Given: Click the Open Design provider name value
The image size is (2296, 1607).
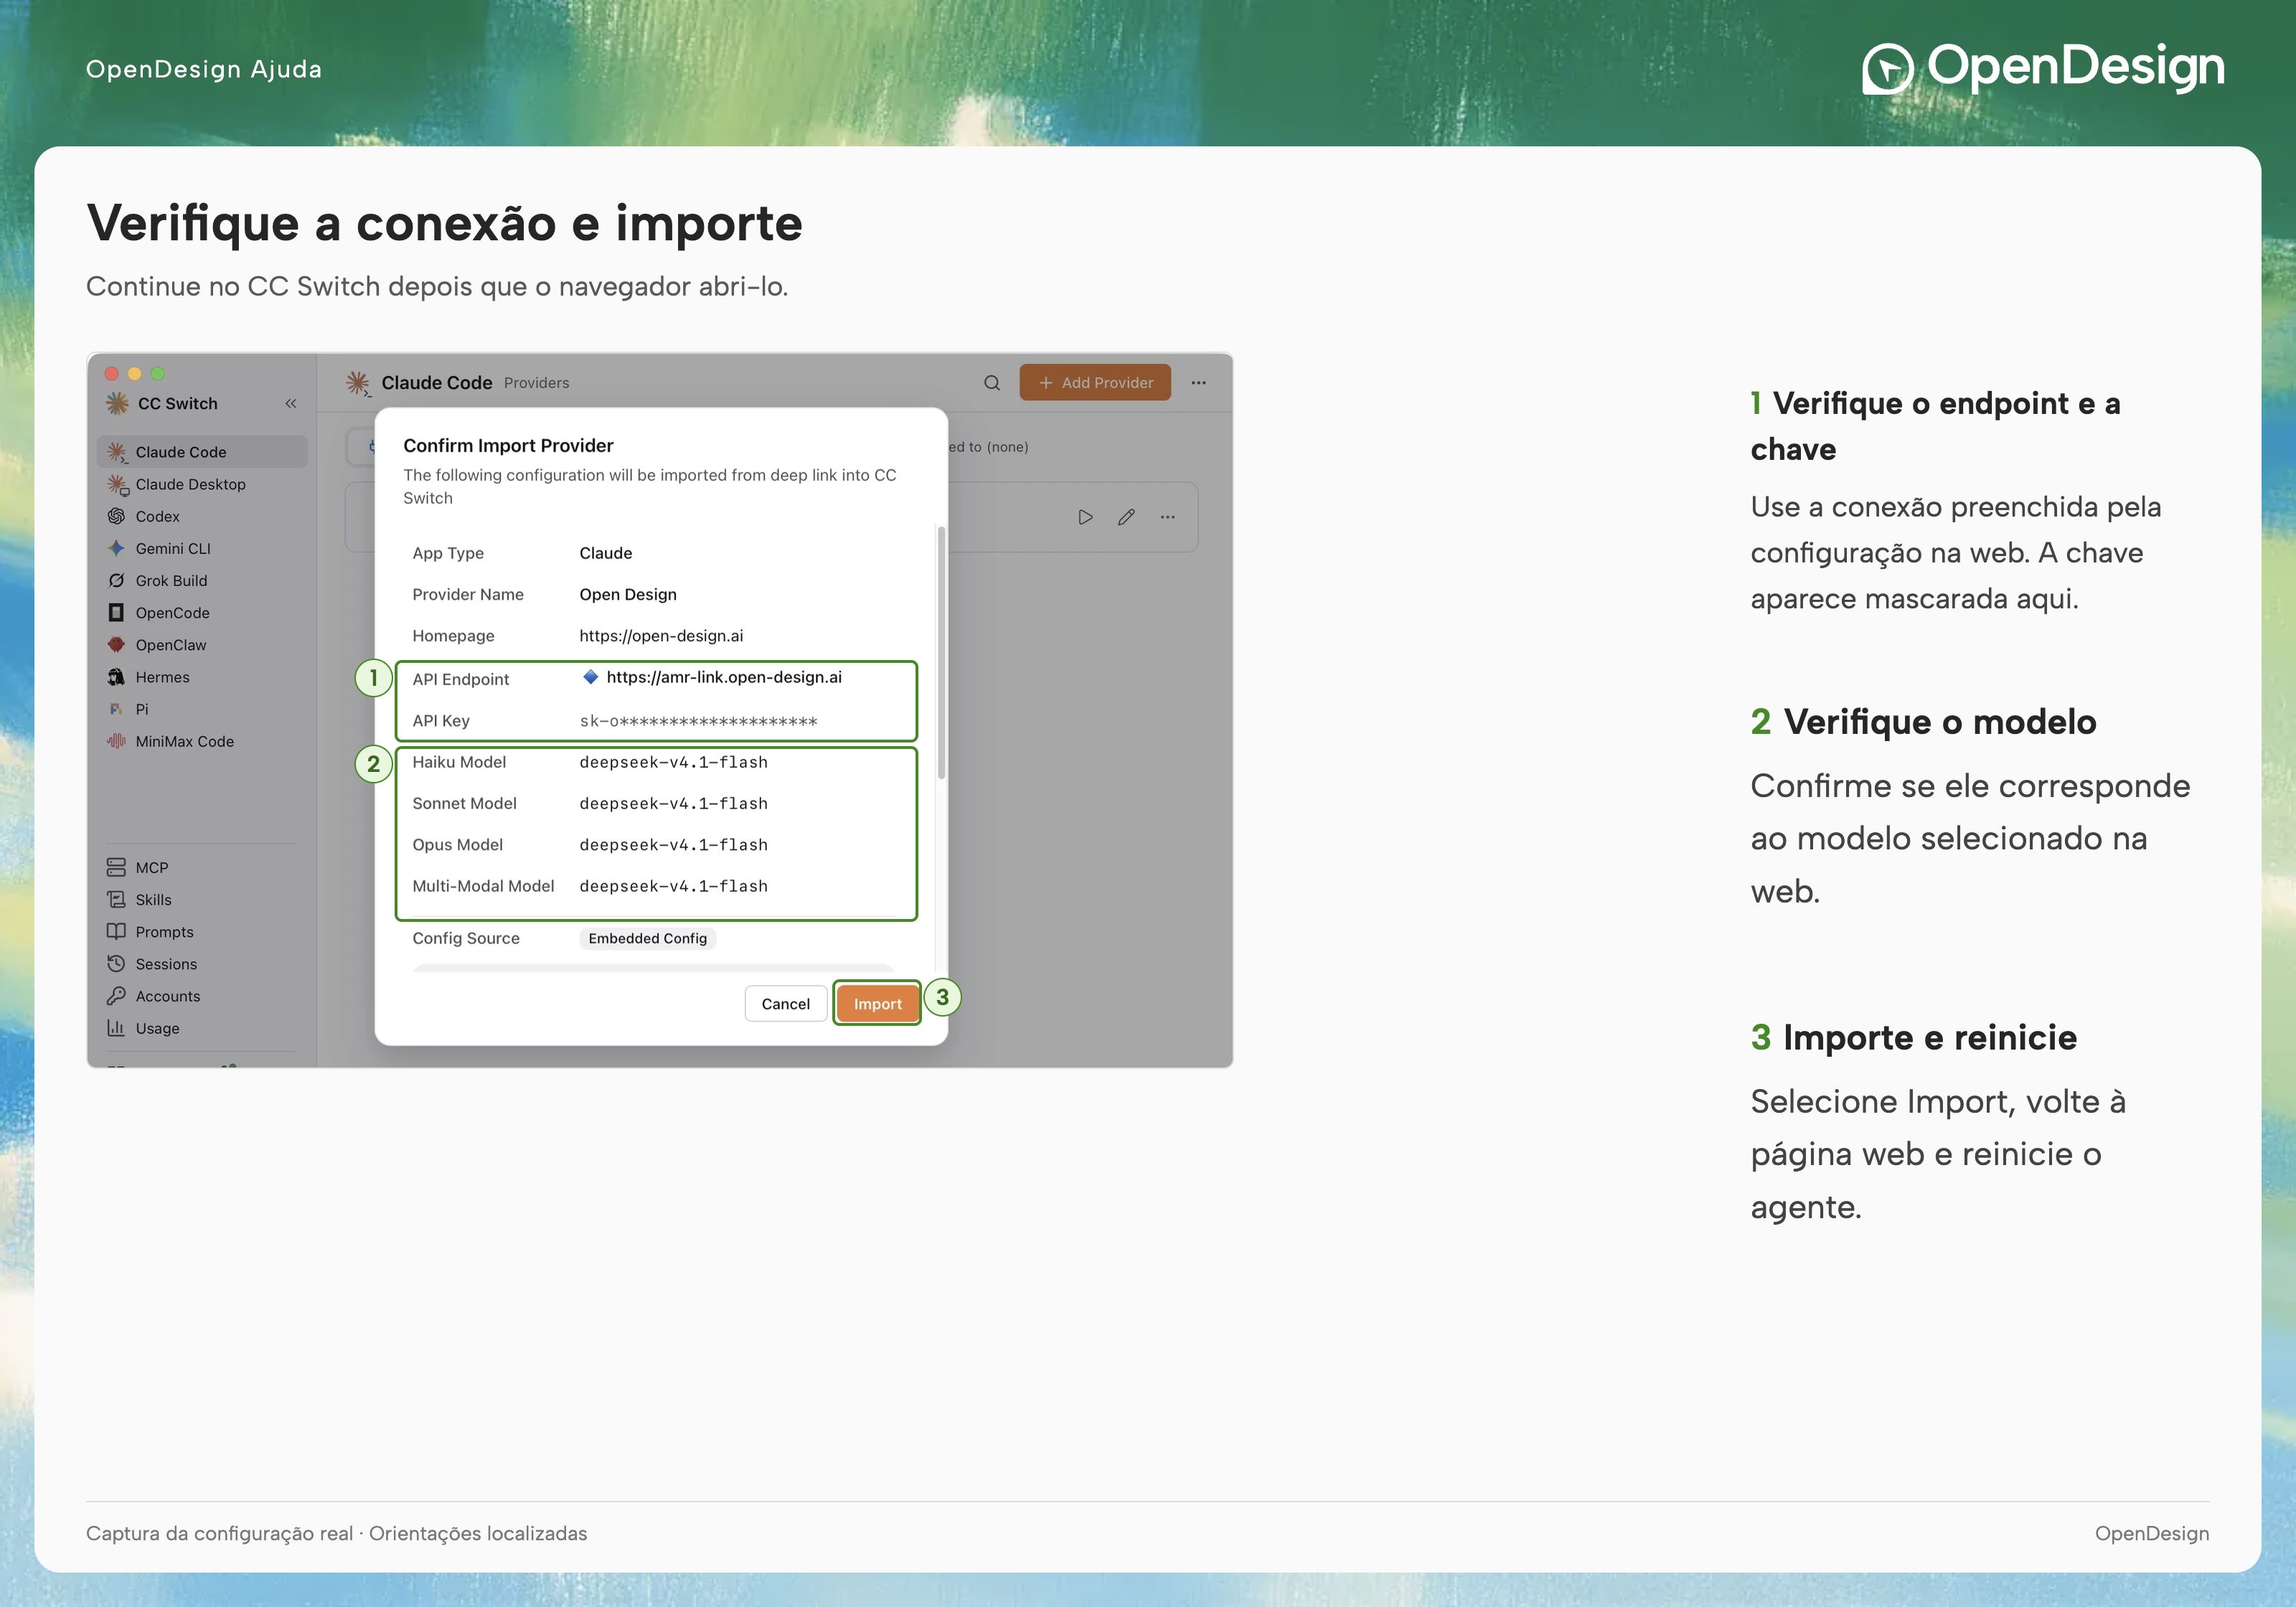Looking at the screenshot, I should (628, 594).
